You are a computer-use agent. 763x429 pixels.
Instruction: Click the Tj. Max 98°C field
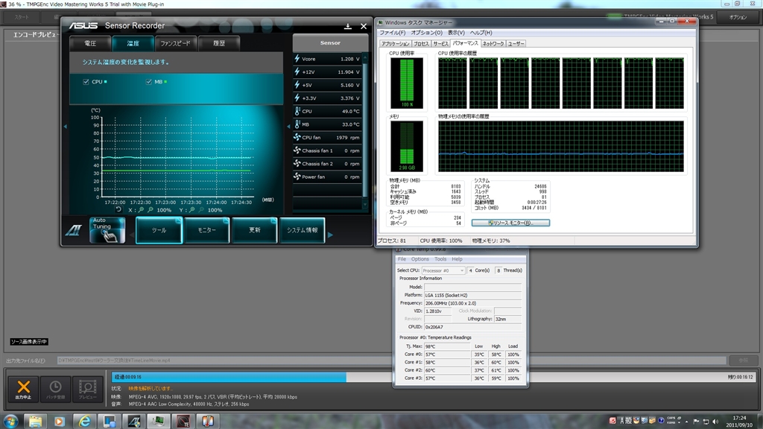447,347
